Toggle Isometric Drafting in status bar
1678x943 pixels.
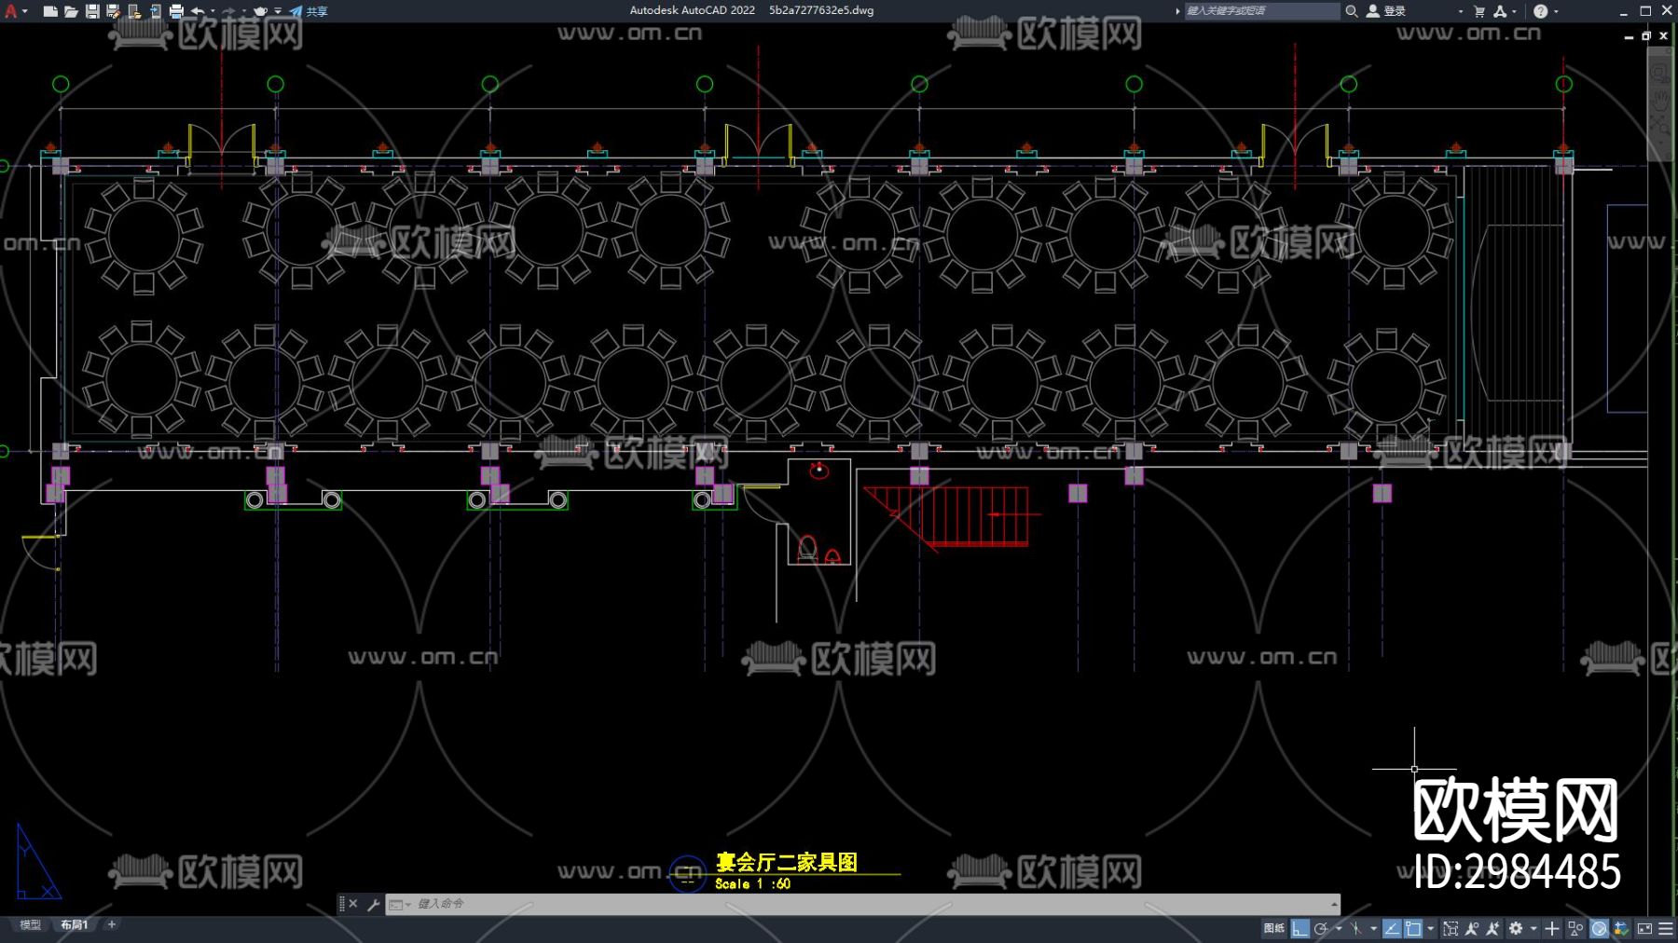pyautogui.click(x=1356, y=928)
